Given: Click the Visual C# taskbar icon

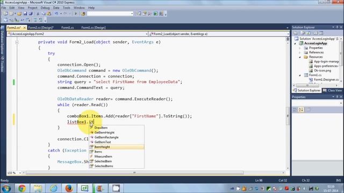Looking at the screenshot, I should point(85,188).
